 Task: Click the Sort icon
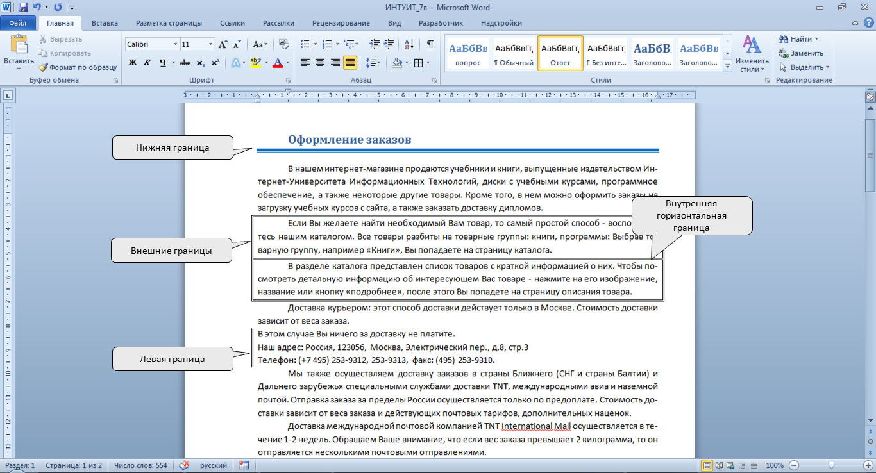(x=409, y=44)
